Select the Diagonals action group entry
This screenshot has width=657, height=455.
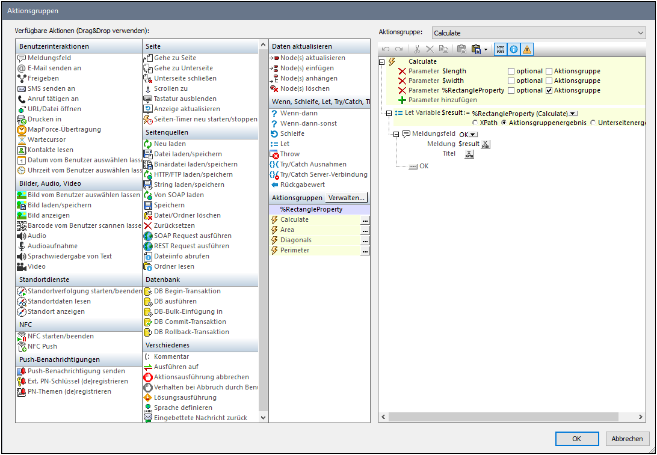[x=295, y=240]
